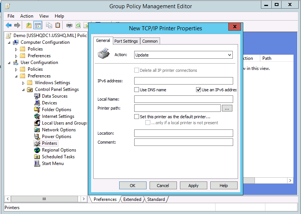Toggle the Show/Hide console tree icon
Screen dimensions: 301x214
tap(38, 25)
